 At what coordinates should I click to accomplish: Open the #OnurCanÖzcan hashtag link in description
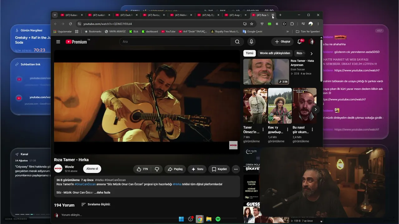85,184
